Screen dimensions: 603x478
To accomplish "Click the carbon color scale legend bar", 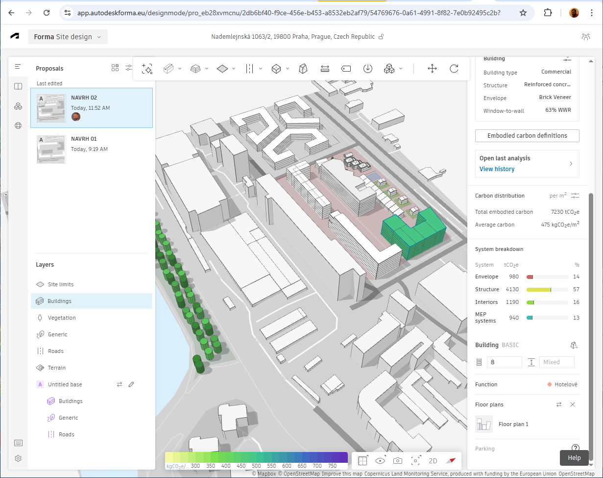I will [256, 457].
